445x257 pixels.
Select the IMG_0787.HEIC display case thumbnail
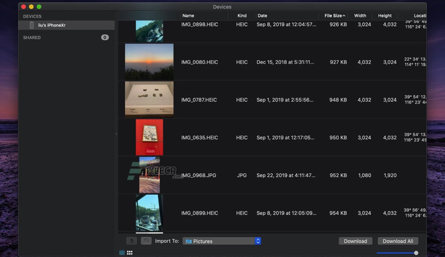tap(149, 99)
